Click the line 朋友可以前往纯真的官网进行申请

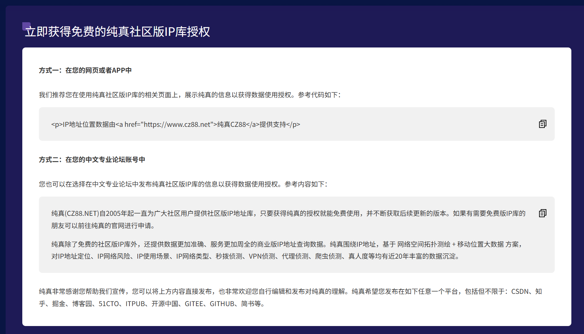point(103,226)
